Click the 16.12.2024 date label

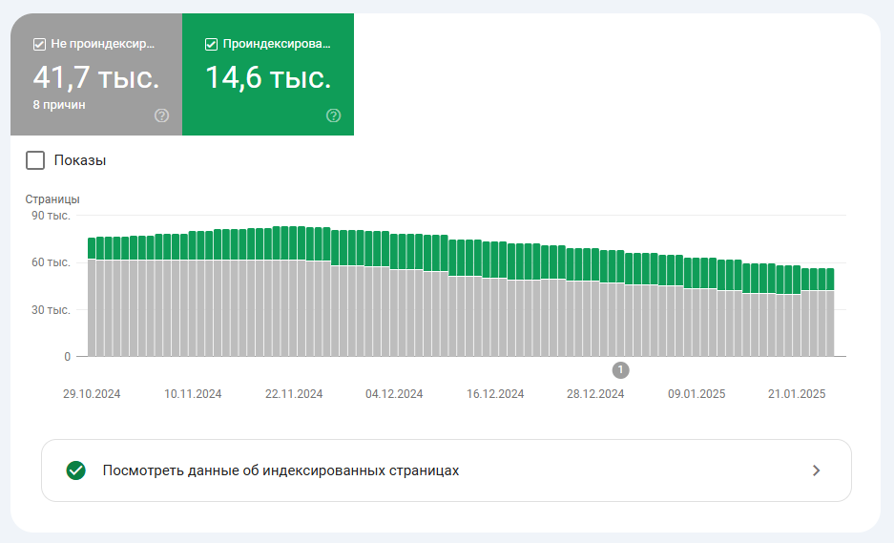pos(495,394)
